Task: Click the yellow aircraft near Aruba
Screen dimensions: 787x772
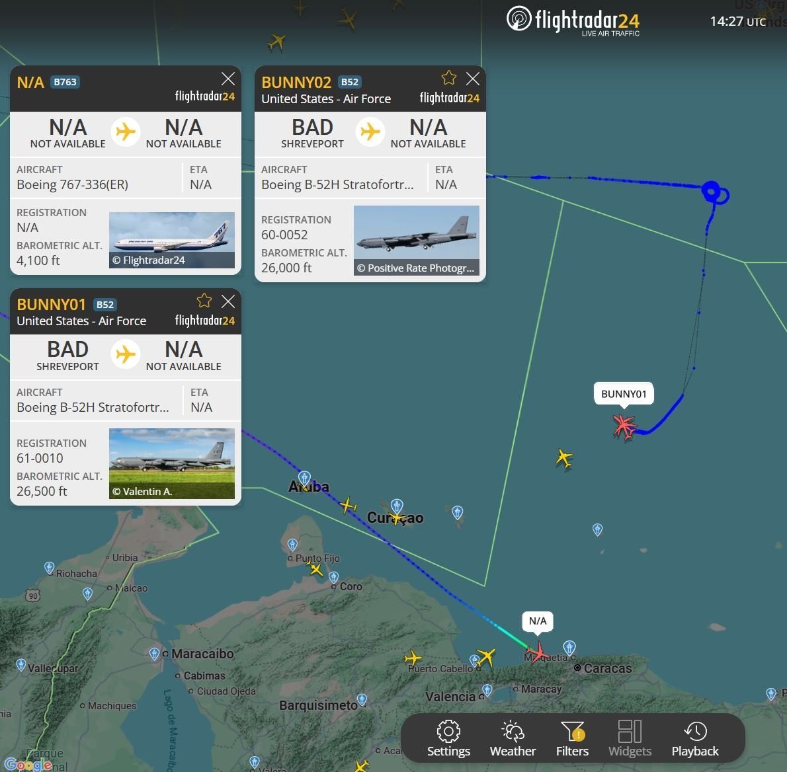Action: 348,505
